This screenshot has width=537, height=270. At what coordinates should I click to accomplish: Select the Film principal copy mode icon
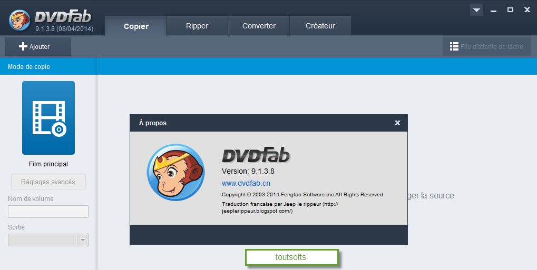(48, 118)
